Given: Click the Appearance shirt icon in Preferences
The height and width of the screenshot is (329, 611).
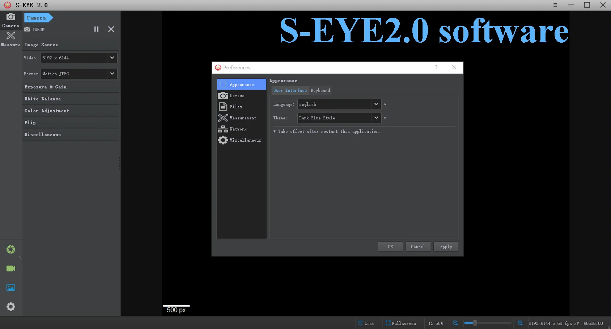Looking at the screenshot, I should click(x=223, y=85).
